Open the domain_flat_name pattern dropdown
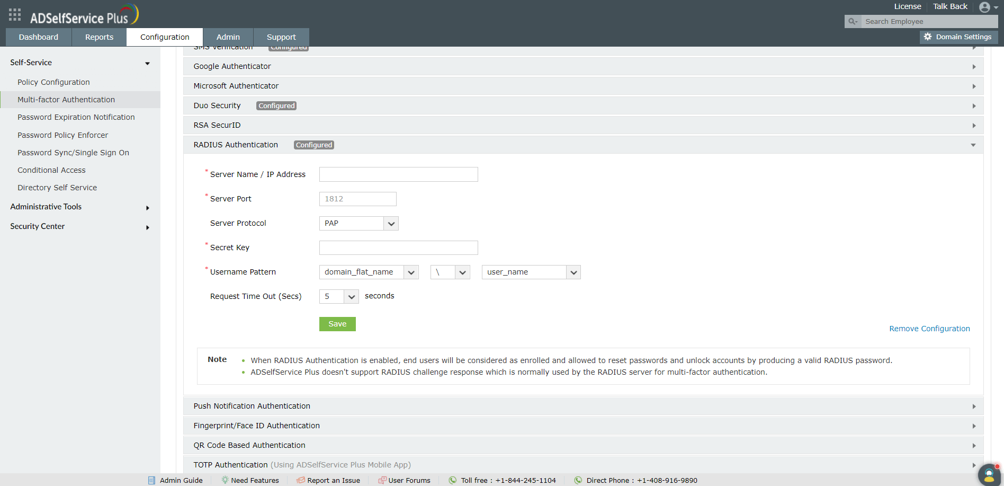The width and height of the screenshot is (1004, 486). (x=369, y=272)
